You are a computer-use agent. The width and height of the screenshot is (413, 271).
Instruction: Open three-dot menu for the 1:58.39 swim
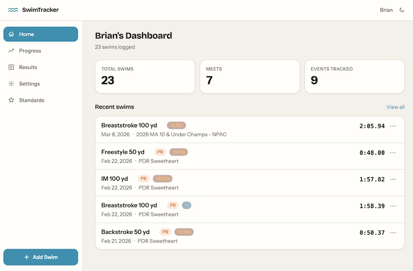[393, 206]
